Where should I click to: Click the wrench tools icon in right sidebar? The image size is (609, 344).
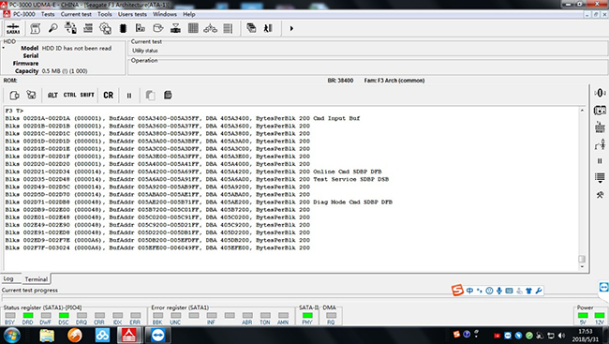click(600, 195)
